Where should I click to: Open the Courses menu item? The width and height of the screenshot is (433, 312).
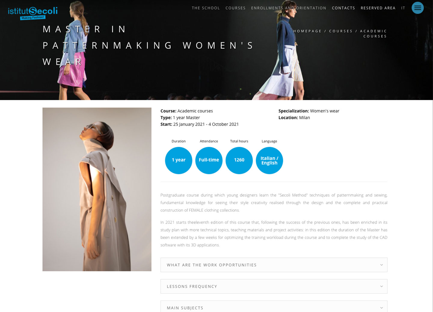click(x=235, y=8)
